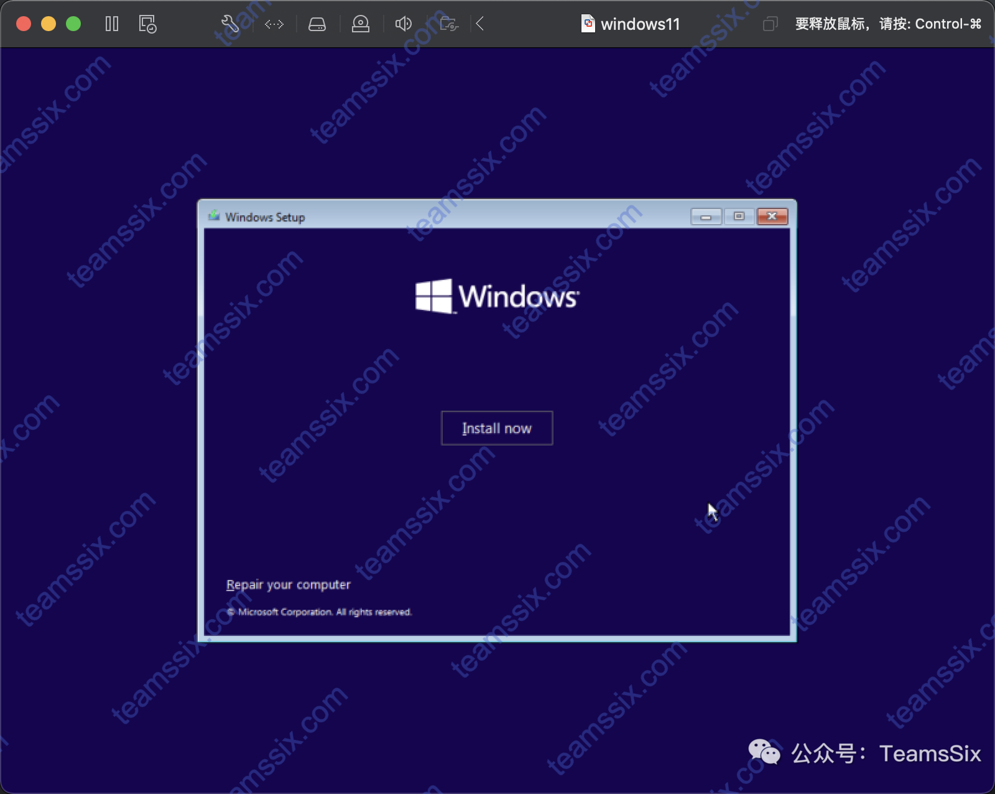995x794 pixels.
Task: Close the VMware window with red button
Action: coord(24,24)
